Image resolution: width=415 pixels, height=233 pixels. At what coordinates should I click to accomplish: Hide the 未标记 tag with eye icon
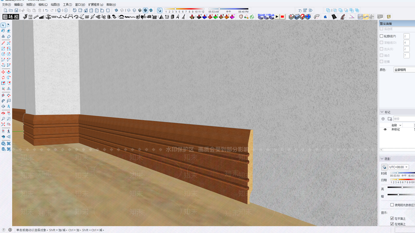pyautogui.click(x=385, y=129)
